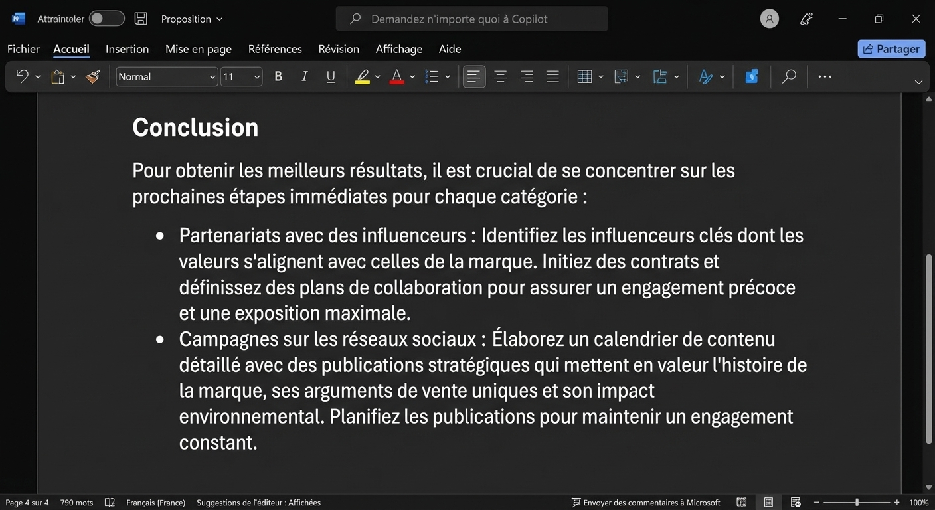Center the paragraph text

pyautogui.click(x=500, y=77)
